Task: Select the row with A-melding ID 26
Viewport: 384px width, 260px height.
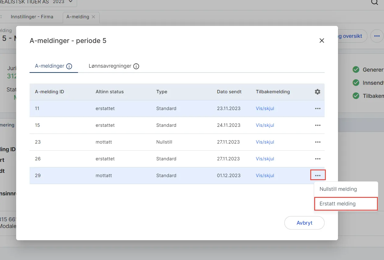Action: [x=122, y=159]
